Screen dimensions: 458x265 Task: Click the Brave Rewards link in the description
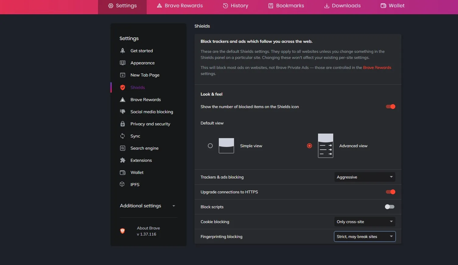click(377, 67)
